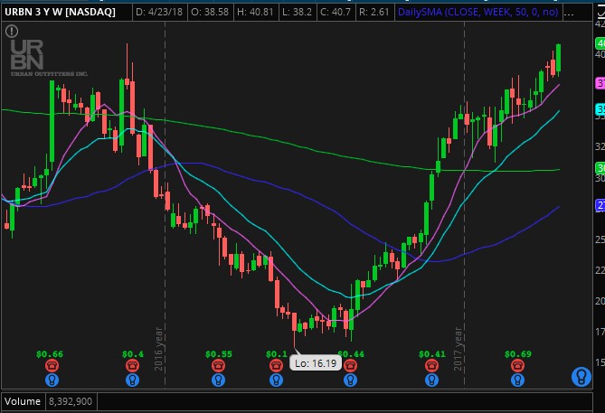Click the $0.41 earnings value
This screenshot has height=413, width=605.
(x=432, y=354)
